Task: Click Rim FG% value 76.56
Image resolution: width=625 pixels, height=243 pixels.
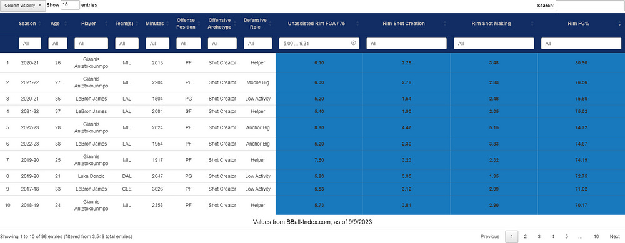Action: point(581,82)
